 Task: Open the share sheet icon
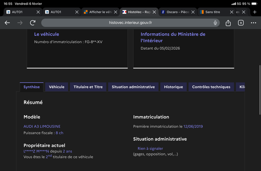228,23
